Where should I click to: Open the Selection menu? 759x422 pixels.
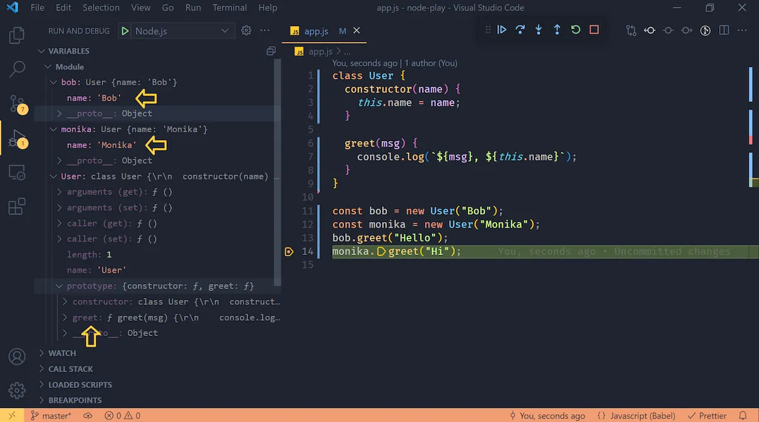(x=101, y=8)
